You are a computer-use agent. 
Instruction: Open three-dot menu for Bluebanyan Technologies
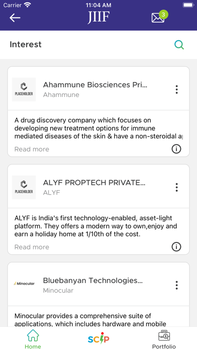(177, 285)
